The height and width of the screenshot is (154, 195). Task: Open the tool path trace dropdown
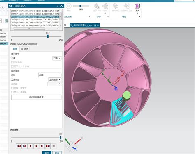click(x=55, y=79)
